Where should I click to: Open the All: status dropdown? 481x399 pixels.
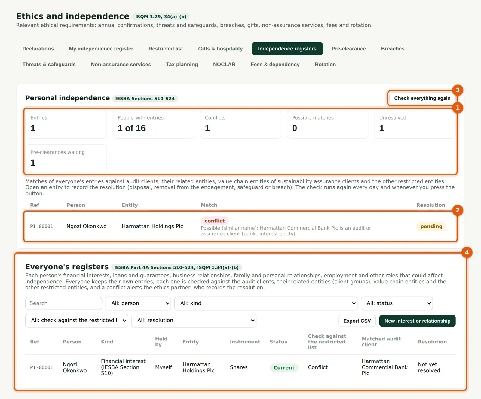tap(397, 303)
